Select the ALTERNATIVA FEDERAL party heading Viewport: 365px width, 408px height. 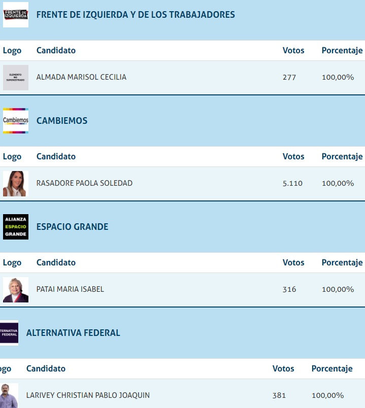coord(73,333)
